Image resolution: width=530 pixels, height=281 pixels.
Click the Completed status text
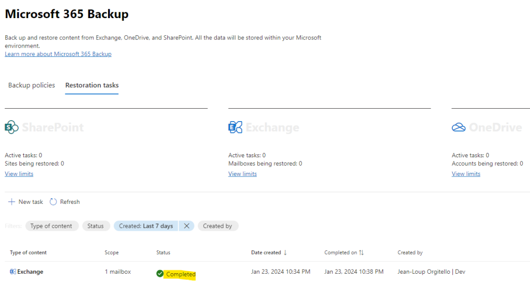(x=181, y=274)
